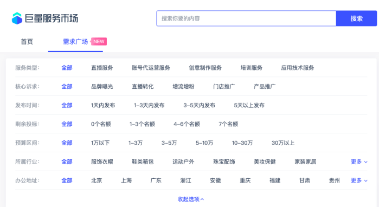The width and height of the screenshot is (379, 207).
Task: Choose 应用技术服务 service type
Action: tap(298, 68)
